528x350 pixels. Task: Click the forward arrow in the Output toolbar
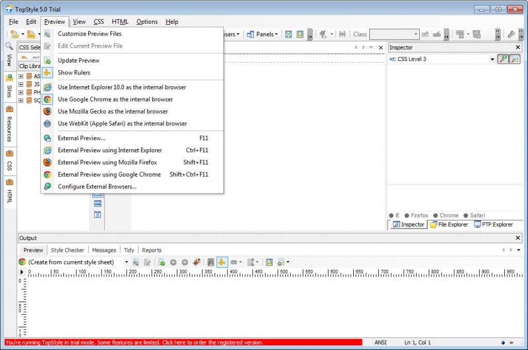coord(185,262)
